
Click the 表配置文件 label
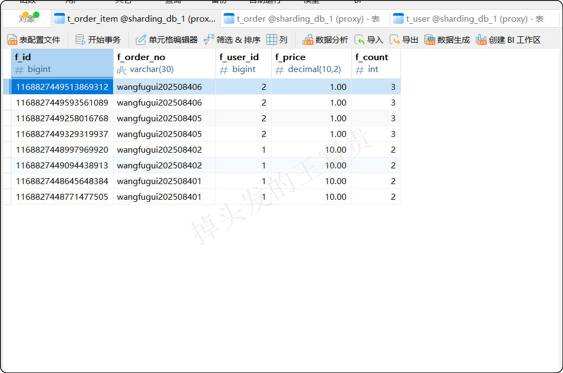[40, 40]
